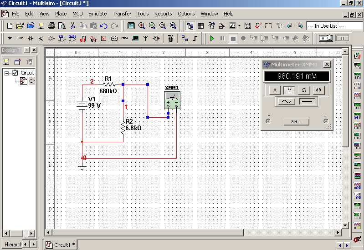Undo the last action
This screenshot has height=250, width=364.
104,26
